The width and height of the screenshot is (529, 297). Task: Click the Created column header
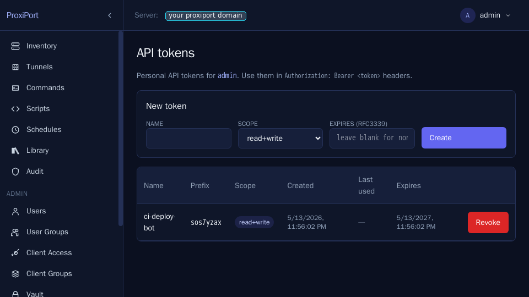point(300,185)
